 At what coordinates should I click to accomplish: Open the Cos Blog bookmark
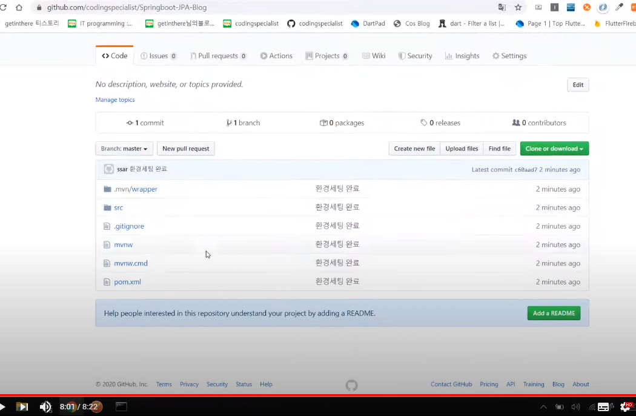[x=412, y=24]
